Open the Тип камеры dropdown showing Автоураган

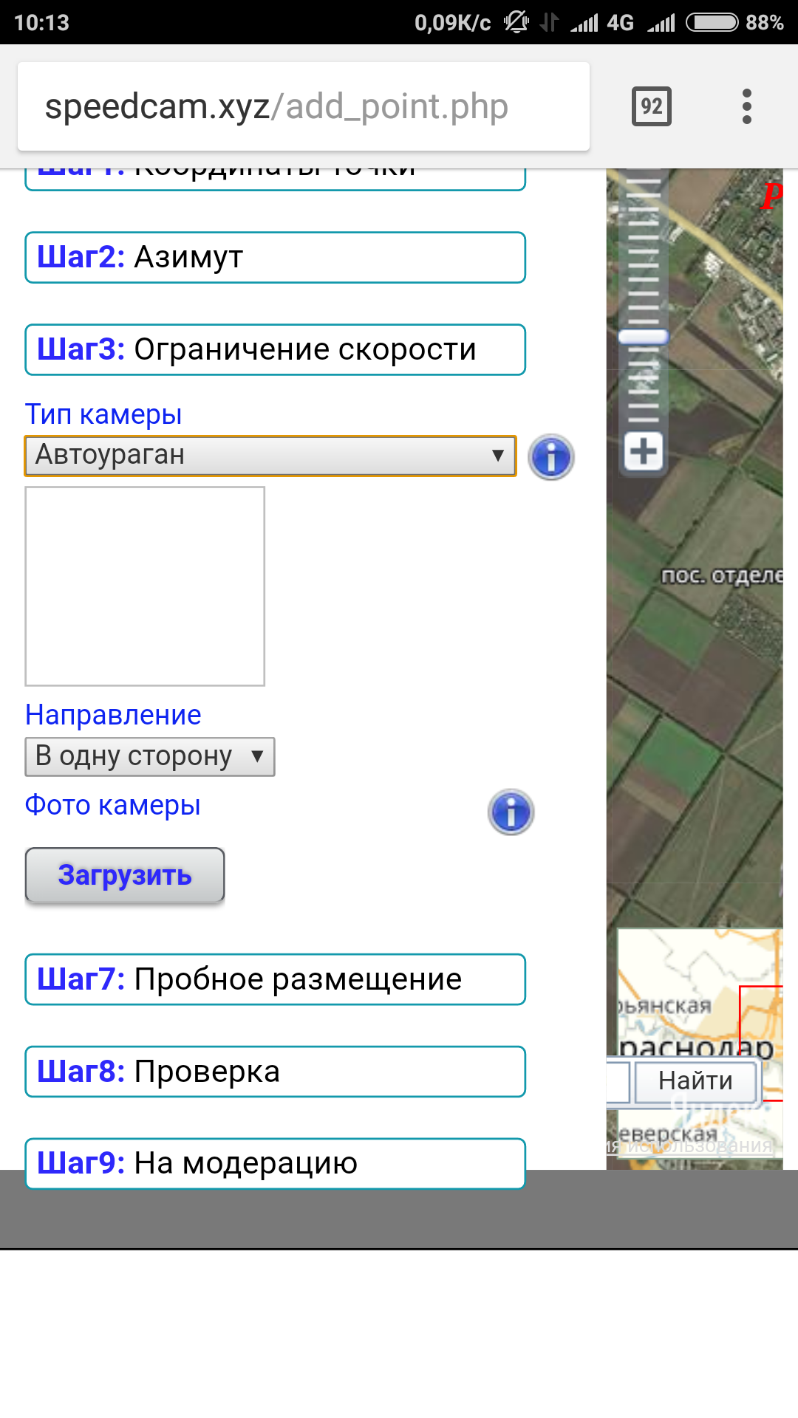pos(270,456)
